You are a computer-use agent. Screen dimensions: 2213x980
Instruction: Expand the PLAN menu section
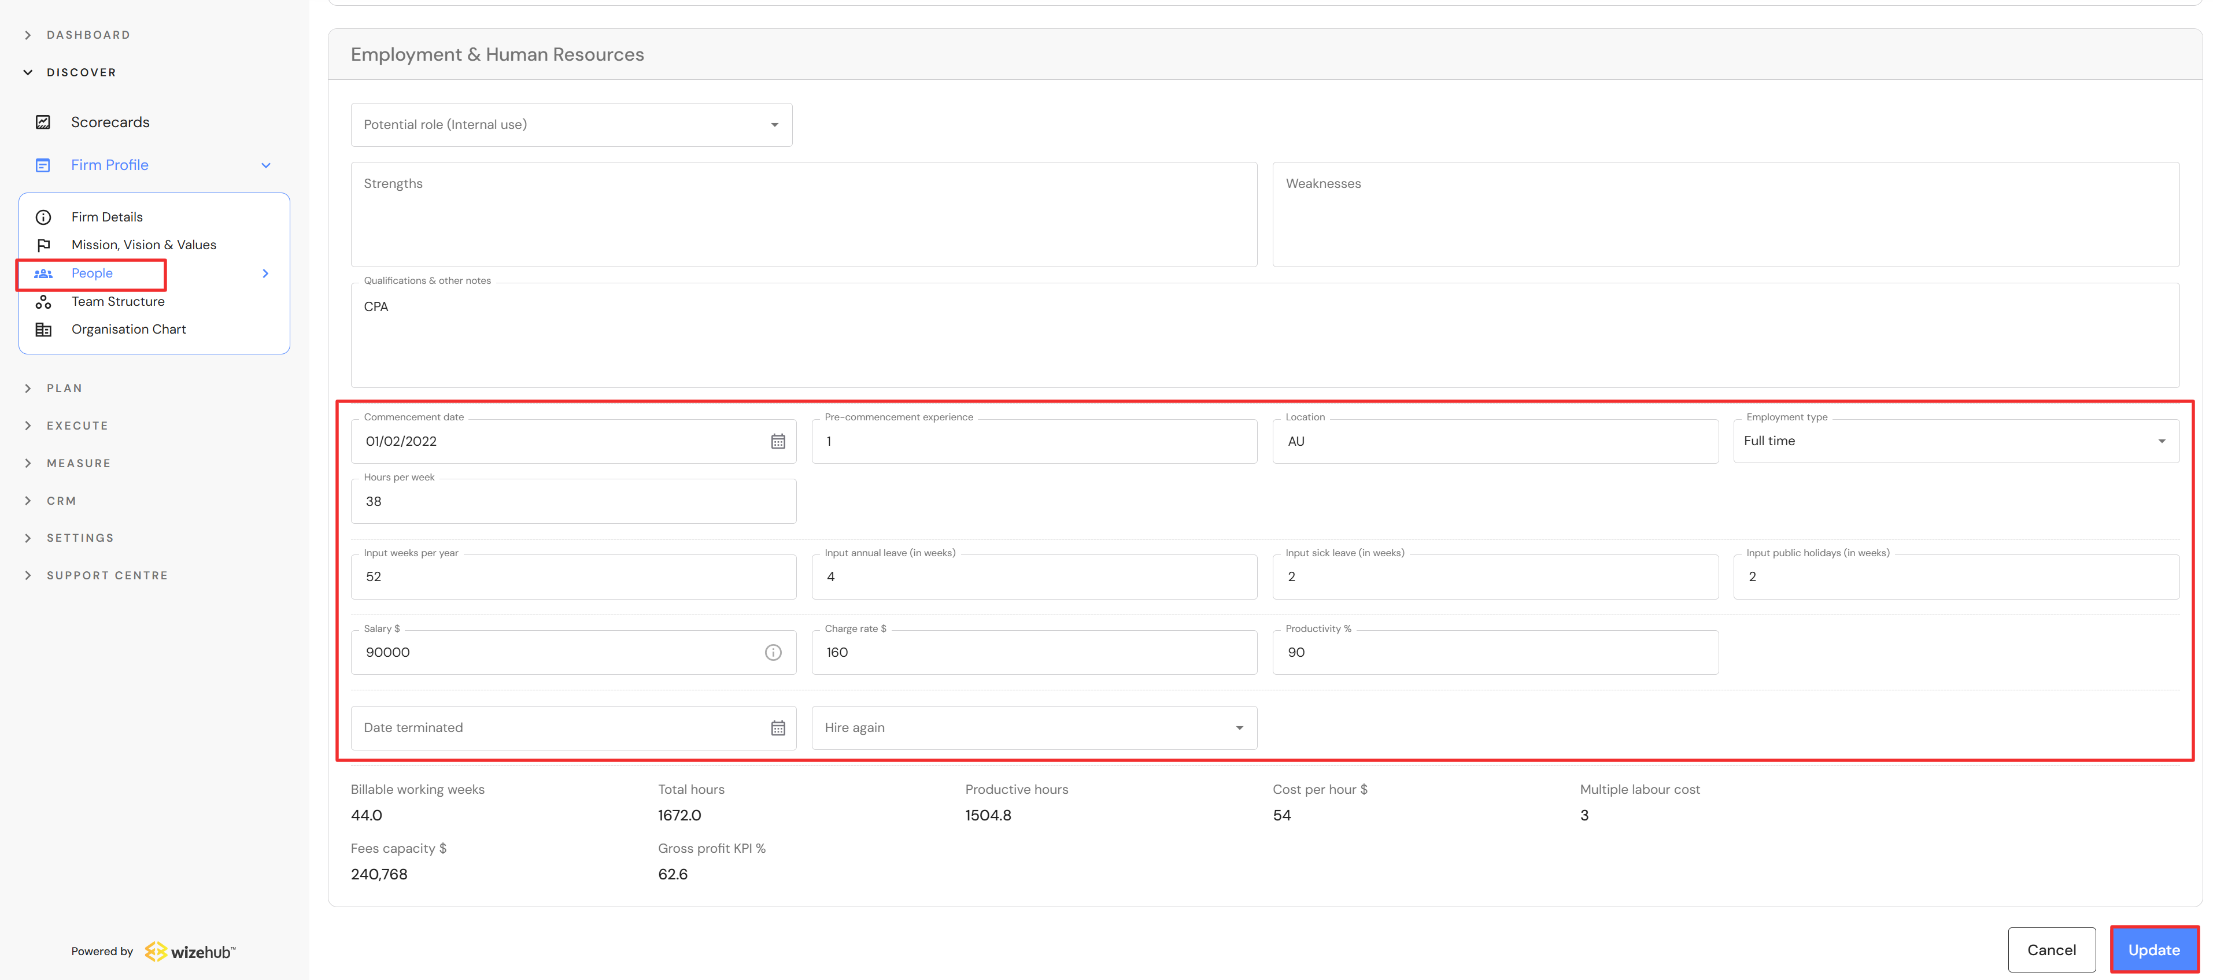[64, 388]
